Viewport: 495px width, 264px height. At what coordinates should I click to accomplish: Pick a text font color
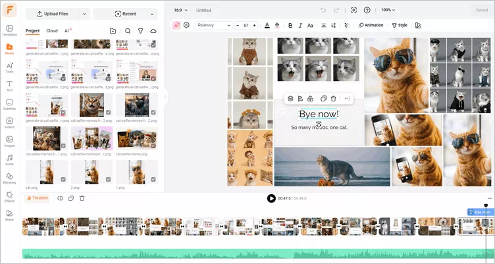(x=267, y=25)
